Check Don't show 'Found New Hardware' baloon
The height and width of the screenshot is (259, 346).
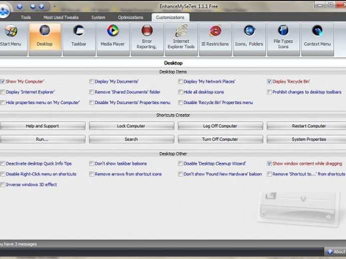click(181, 174)
